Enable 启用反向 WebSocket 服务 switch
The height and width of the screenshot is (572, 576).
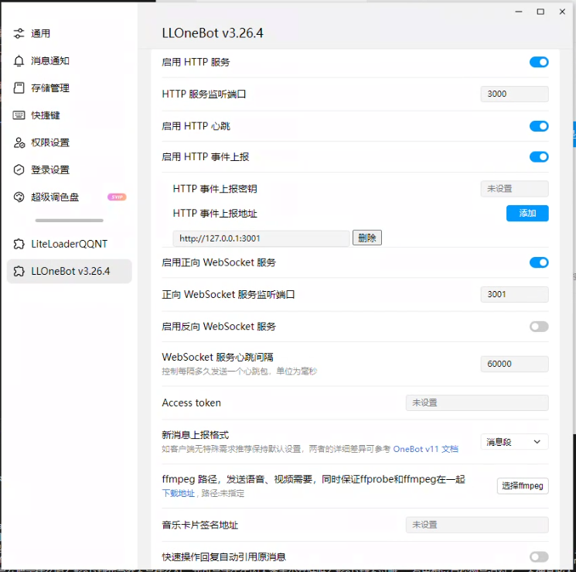(539, 327)
